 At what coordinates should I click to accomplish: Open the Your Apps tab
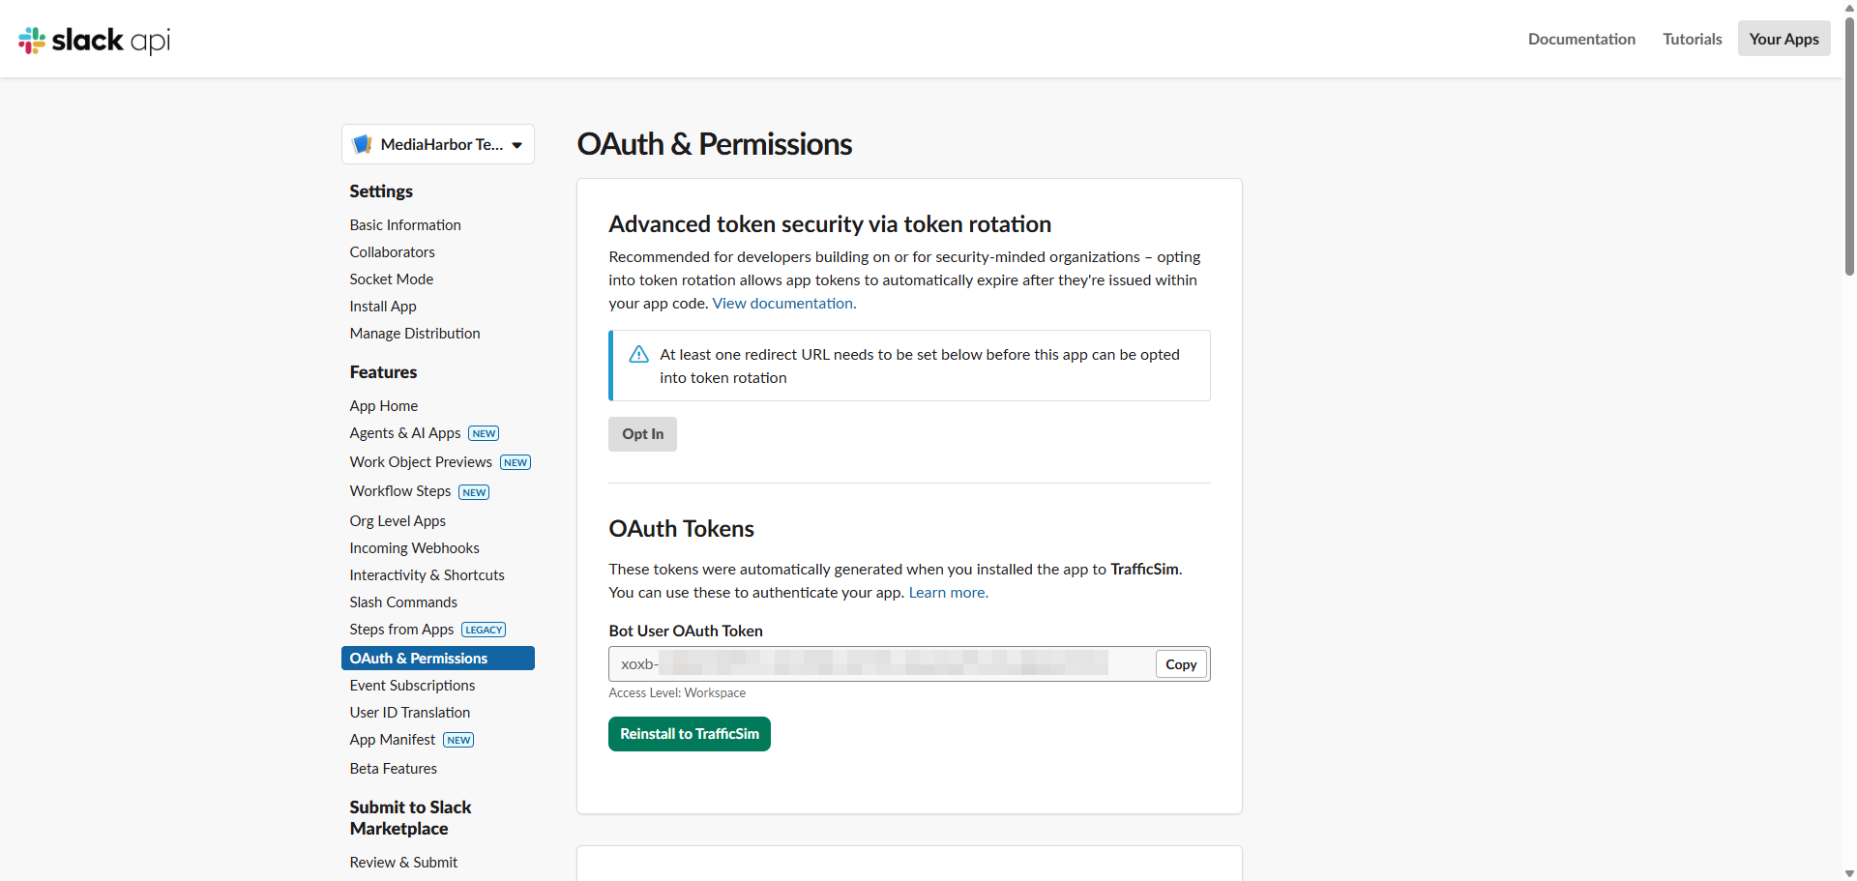[1783, 39]
